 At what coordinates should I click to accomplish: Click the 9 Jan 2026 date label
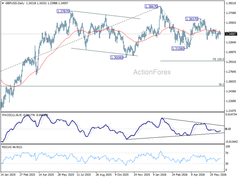(160, 175)
